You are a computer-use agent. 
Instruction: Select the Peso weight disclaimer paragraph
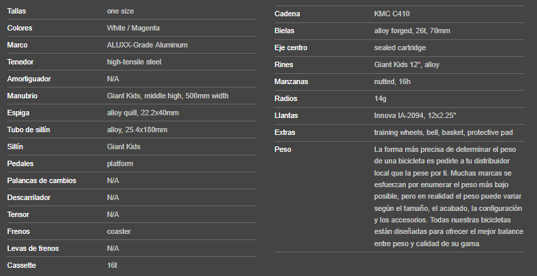tap(449, 197)
